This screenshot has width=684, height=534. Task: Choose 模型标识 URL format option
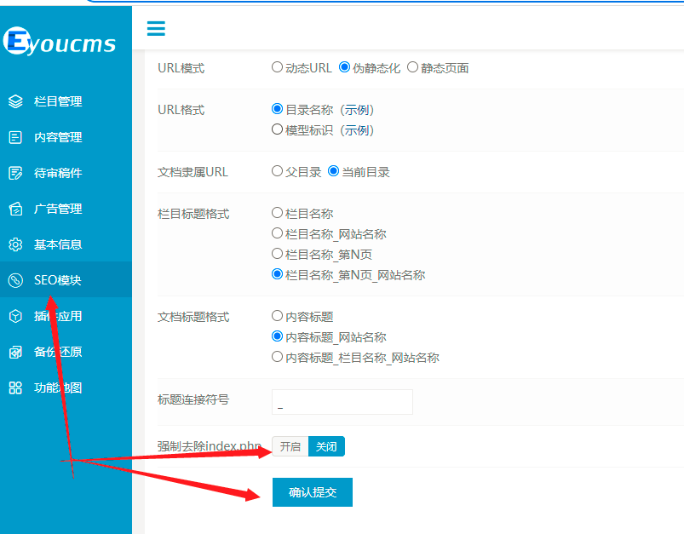tap(277, 130)
